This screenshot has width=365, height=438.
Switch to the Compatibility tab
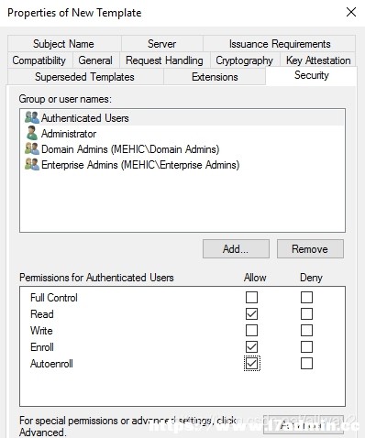click(x=39, y=60)
